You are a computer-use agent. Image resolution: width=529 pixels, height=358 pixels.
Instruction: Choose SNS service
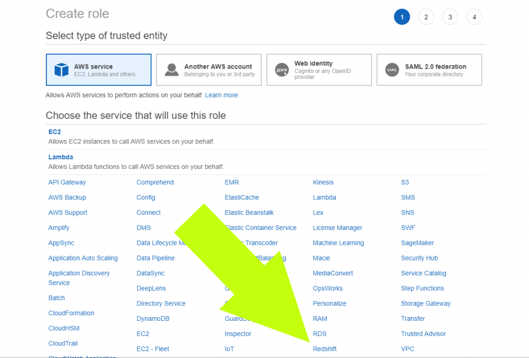click(x=408, y=212)
